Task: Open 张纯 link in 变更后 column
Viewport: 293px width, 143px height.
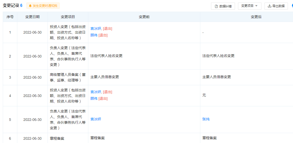Action: point(206,119)
